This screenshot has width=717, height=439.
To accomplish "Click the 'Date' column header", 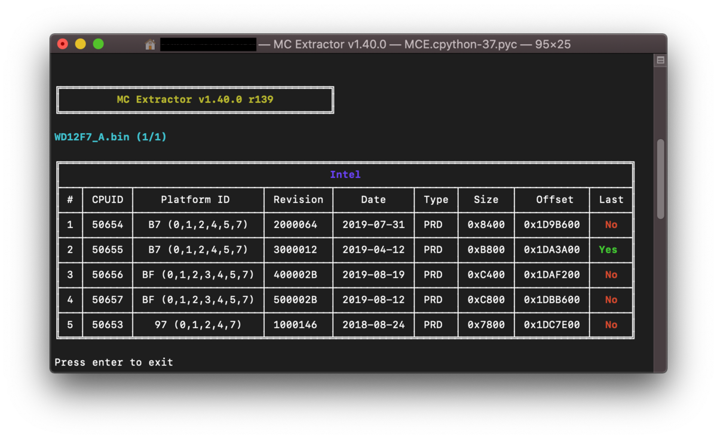I will (x=373, y=199).
